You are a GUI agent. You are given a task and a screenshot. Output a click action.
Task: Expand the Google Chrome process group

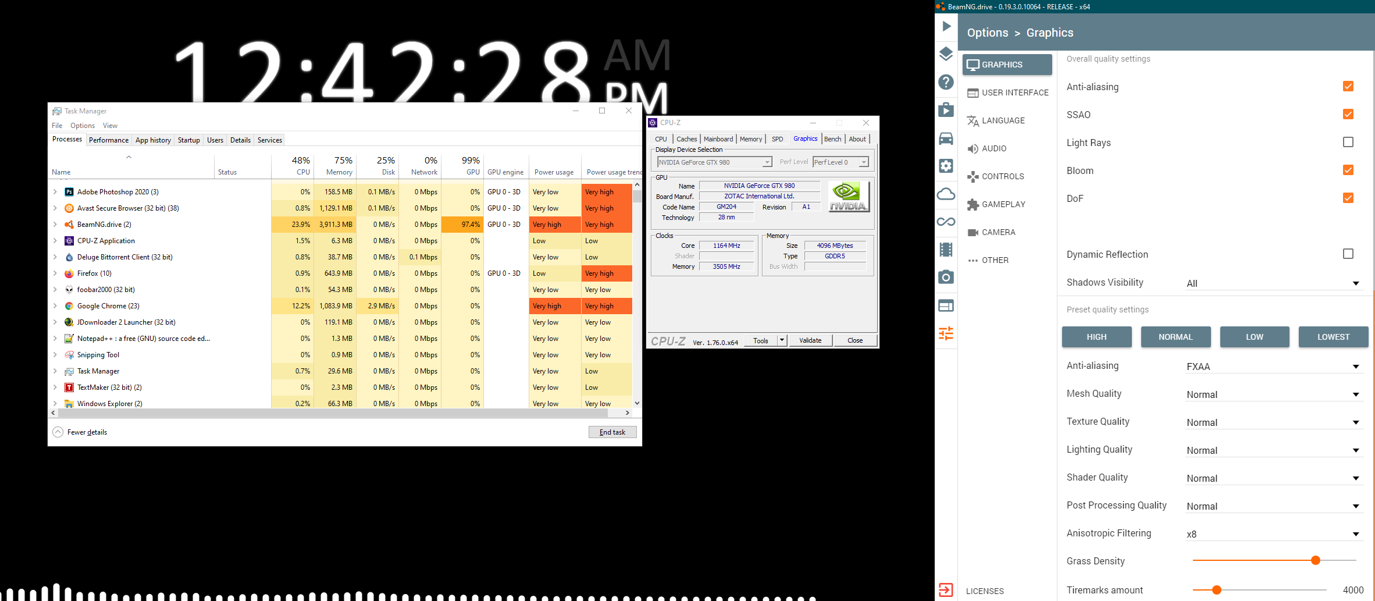click(x=55, y=306)
